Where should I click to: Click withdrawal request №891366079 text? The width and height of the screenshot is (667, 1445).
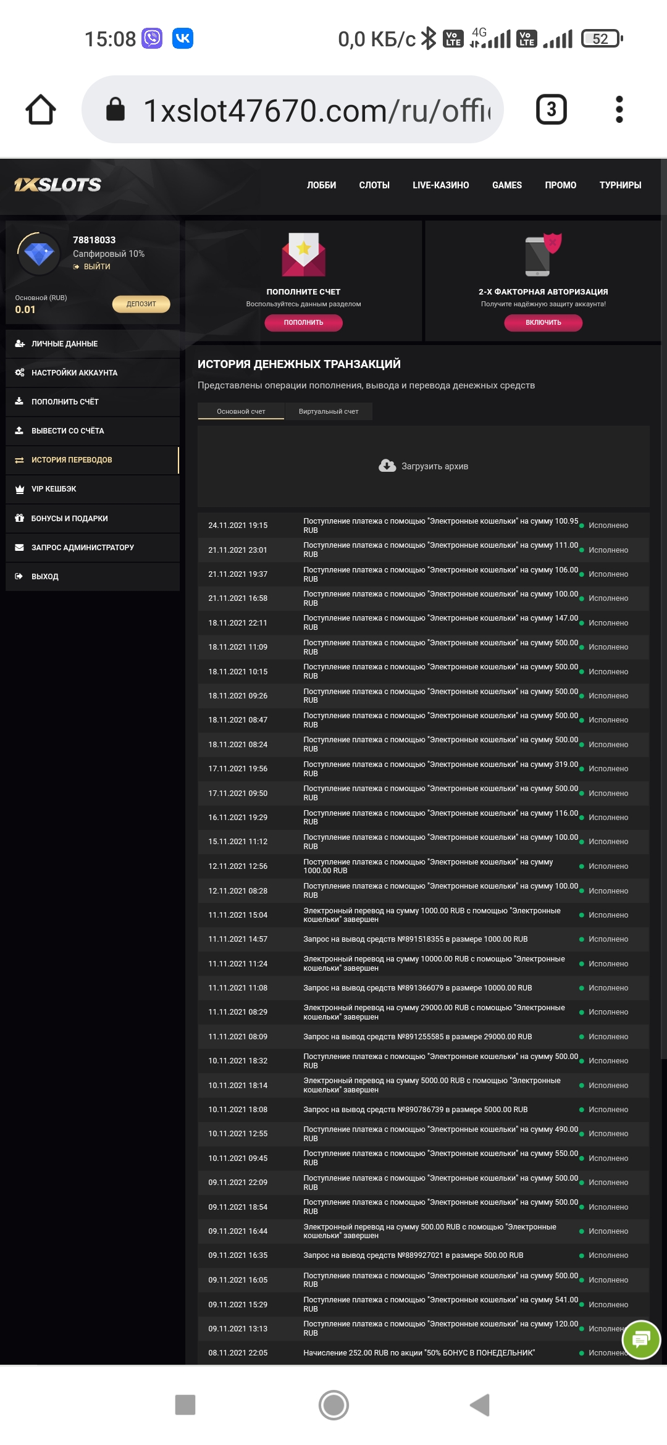[417, 988]
